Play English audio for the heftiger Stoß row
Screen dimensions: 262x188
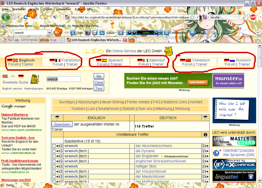click(58, 166)
